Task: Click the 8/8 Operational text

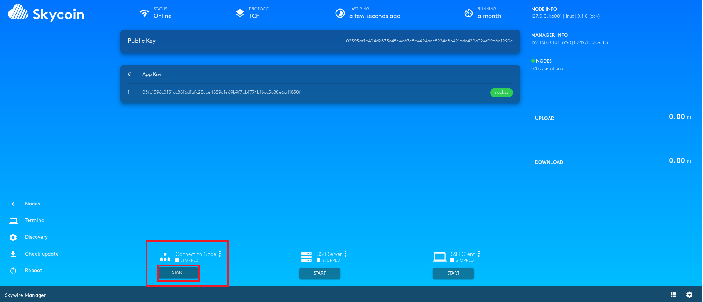Action: pyautogui.click(x=548, y=68)
